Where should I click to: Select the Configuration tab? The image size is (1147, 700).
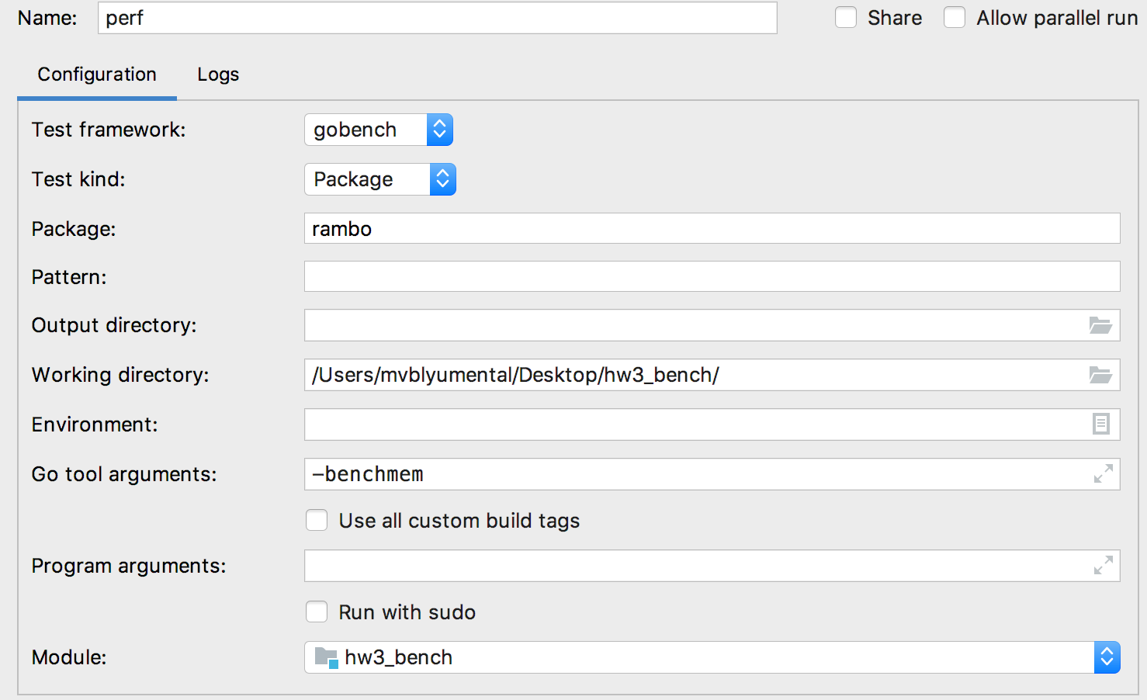95,74
